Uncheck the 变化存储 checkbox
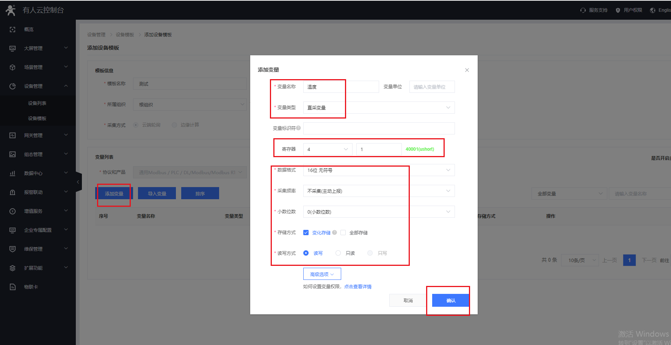 point(306,233)
